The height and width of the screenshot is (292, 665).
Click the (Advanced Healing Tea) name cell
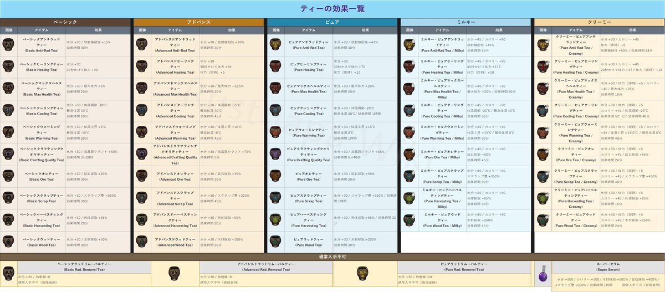coord(175,66)
